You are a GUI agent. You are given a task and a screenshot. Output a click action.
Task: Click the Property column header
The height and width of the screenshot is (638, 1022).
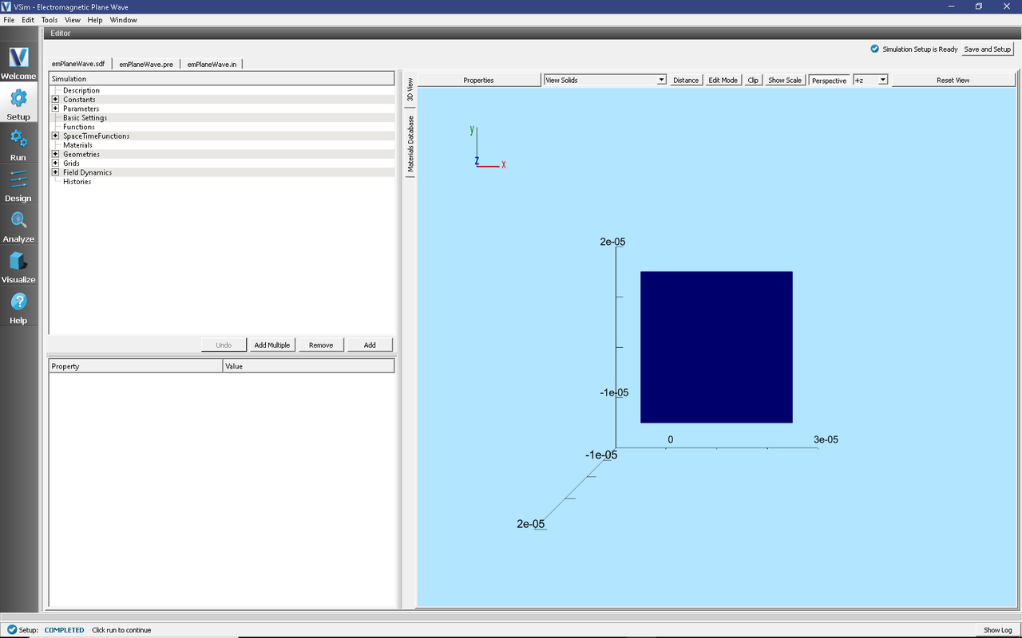point(136,366)
